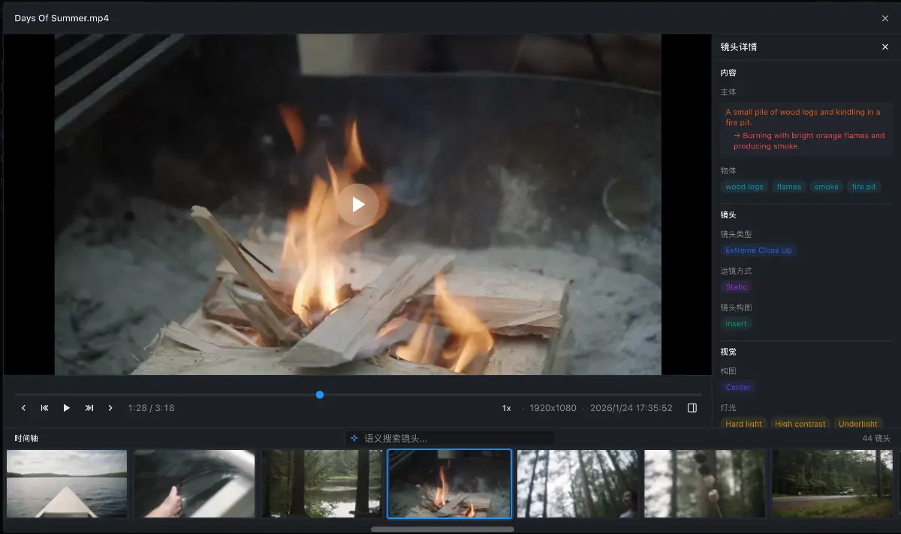Open the 1x playback speed selector
The image size is (901, 534).
tap(507, 408)
